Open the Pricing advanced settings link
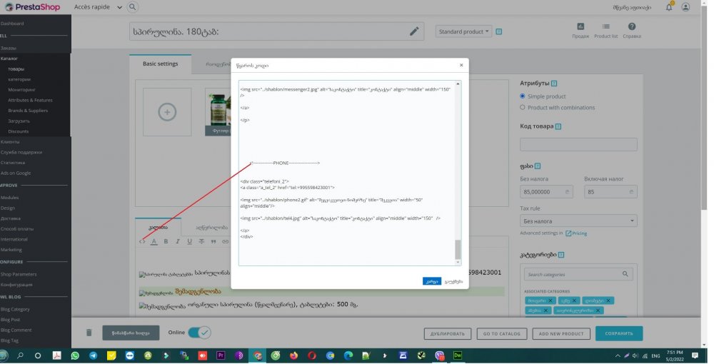The width and height of the screenshot is (714, 364). [576, 233]
